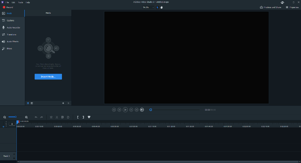This screenshot has width=301, height=163.
Task: Jump to previous clip start
Action: pos(131,110)
